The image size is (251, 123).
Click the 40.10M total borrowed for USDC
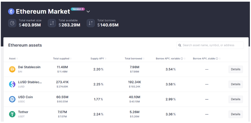point(134,97)
